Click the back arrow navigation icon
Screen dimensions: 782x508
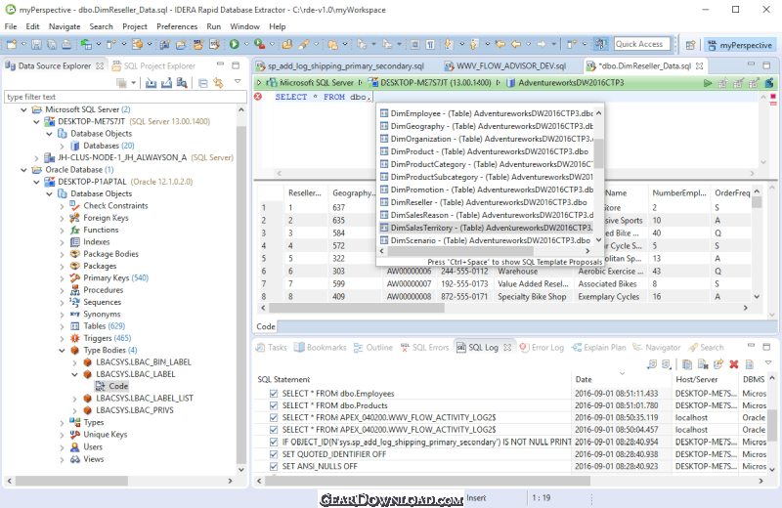[516, 44]
